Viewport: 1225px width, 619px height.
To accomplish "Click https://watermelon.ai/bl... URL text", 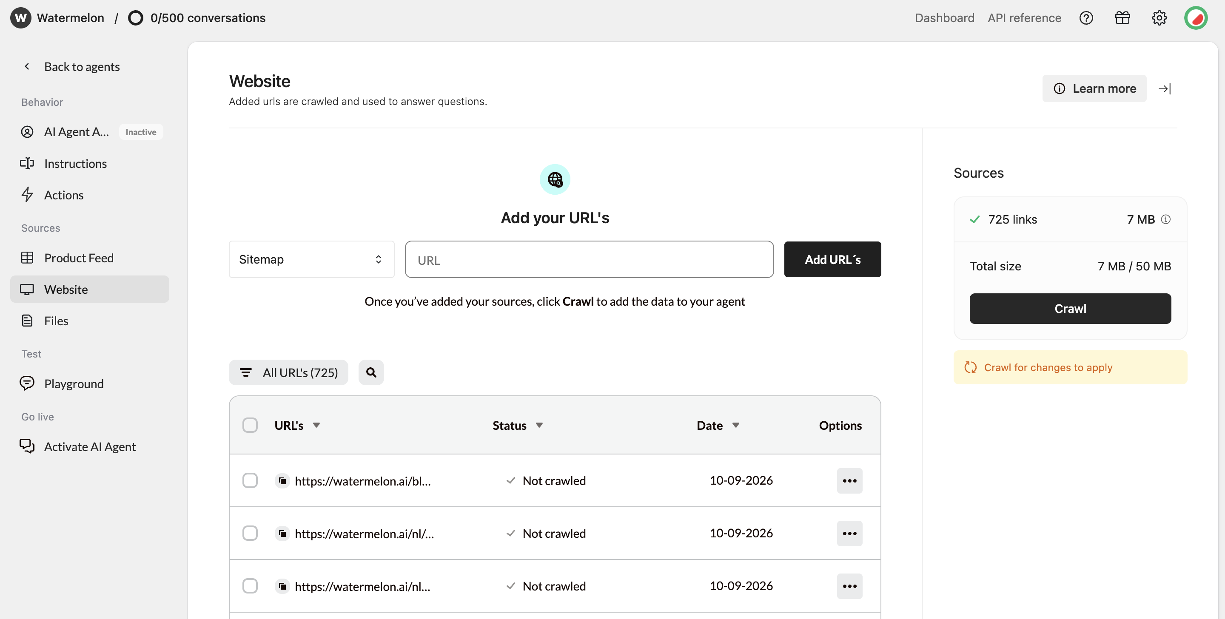I will pos(362,481).
